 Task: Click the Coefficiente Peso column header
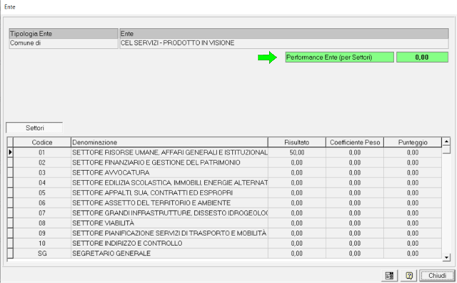[x=355, y=143]
